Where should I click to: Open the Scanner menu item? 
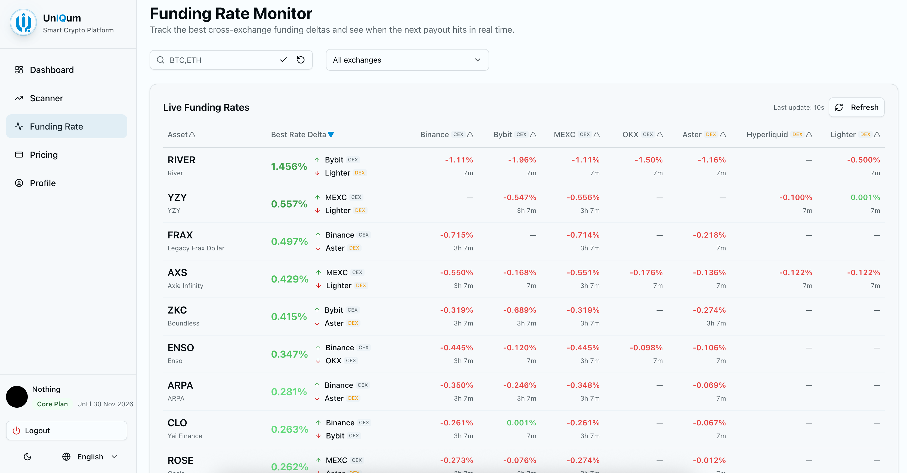click(x=47, y=98)
